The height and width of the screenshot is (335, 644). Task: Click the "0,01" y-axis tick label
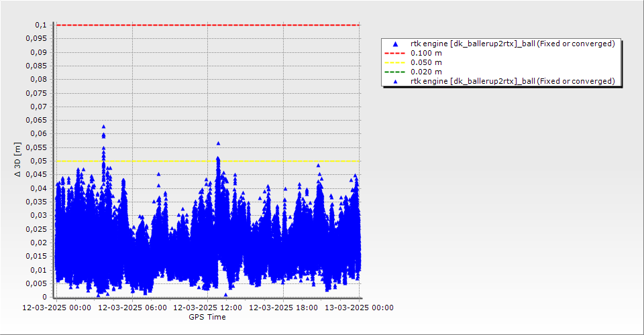[39, 270]
